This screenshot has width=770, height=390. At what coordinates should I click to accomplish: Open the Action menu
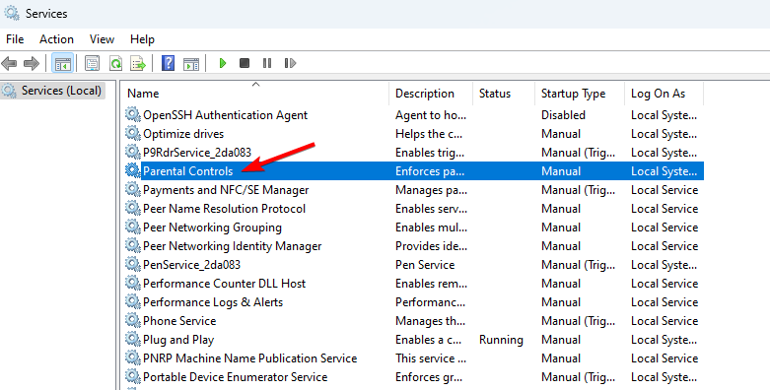(56, 39)
